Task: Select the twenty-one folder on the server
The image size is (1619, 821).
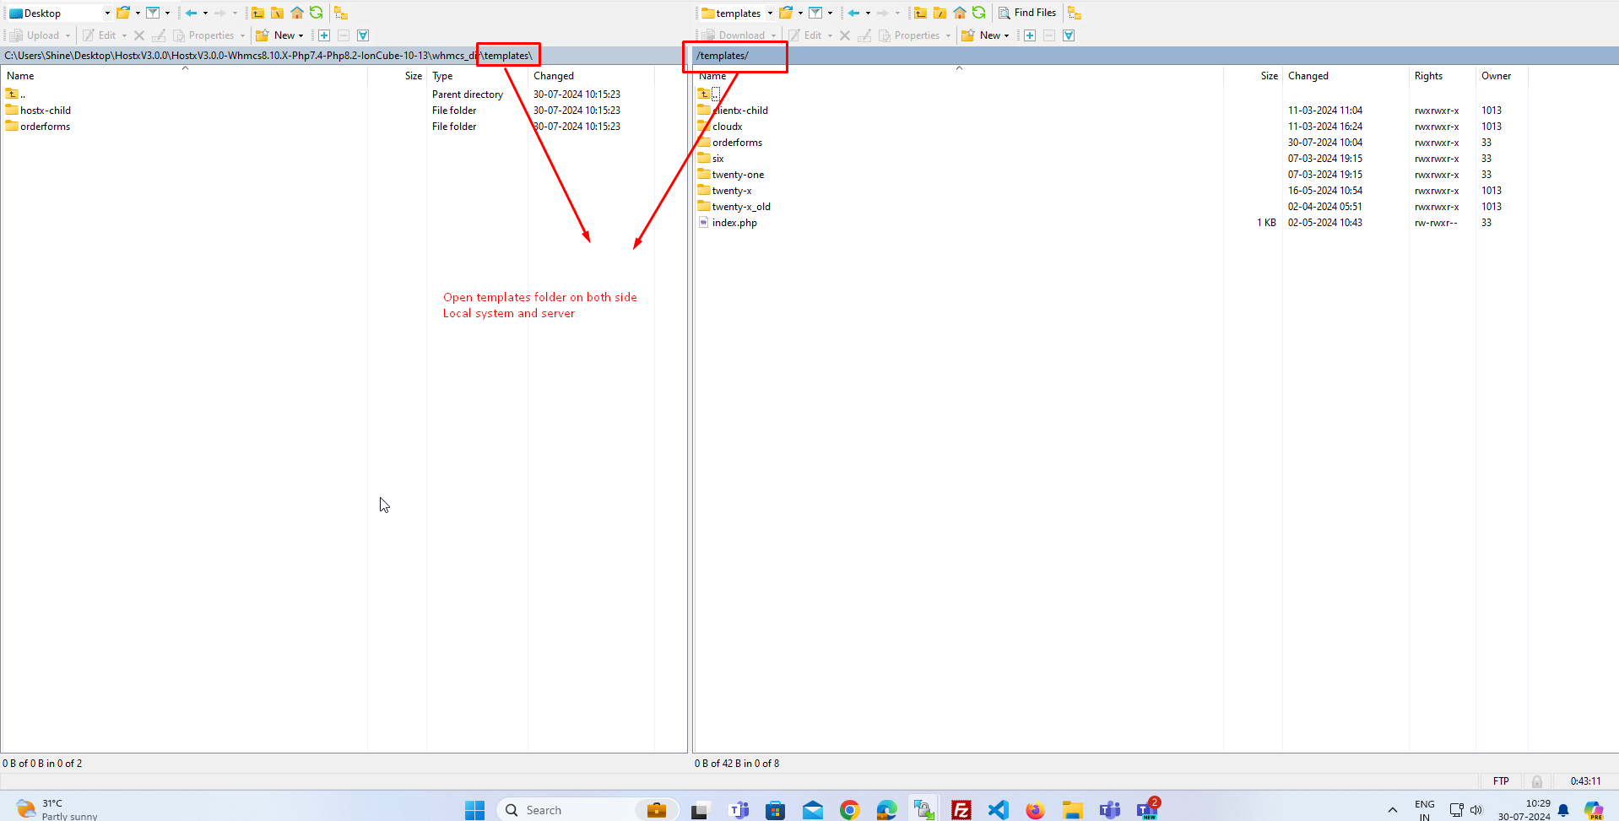Action: [x=738, y=175]
